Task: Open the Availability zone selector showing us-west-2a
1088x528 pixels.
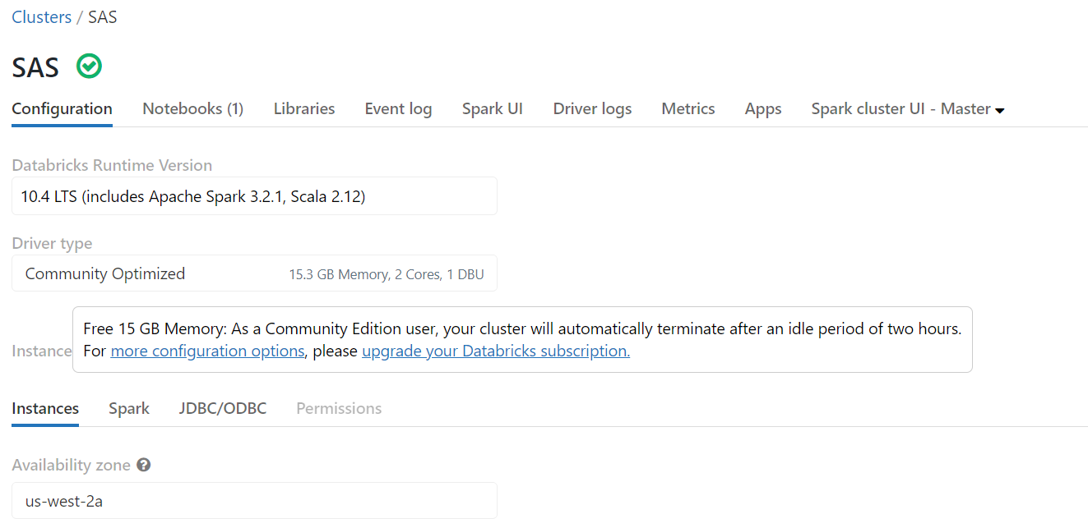Action: (x=254, y=500)
